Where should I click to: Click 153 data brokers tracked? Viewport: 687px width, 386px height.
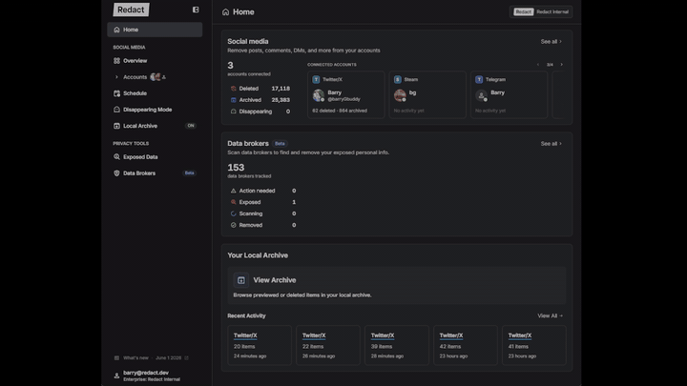point(249,171)
